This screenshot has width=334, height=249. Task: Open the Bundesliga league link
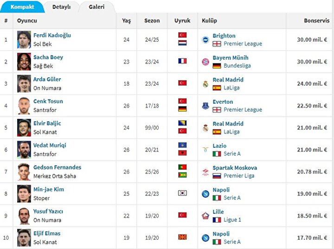(x=237, y=66)
